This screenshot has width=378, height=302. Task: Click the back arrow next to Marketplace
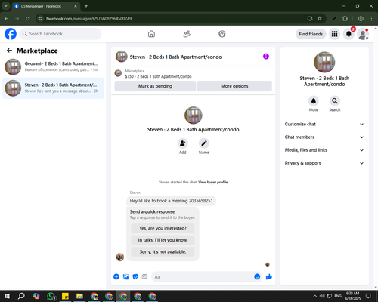click(x=9, y=51)
